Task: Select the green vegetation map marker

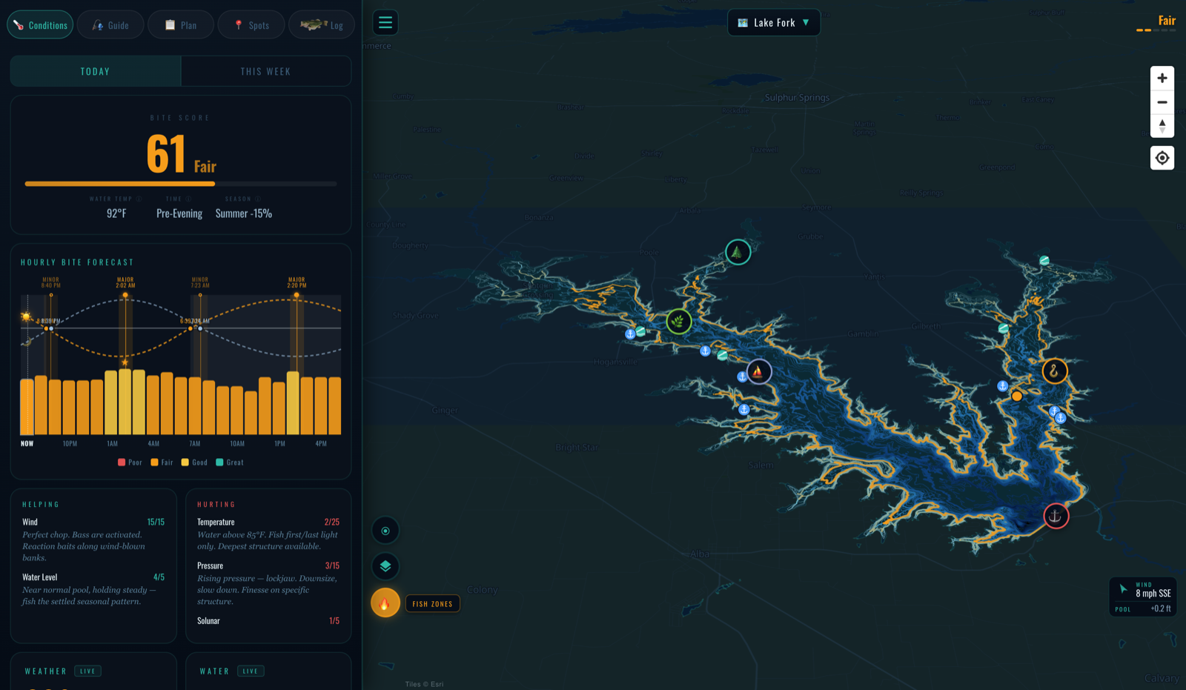Action: click(x=679, y=322)
